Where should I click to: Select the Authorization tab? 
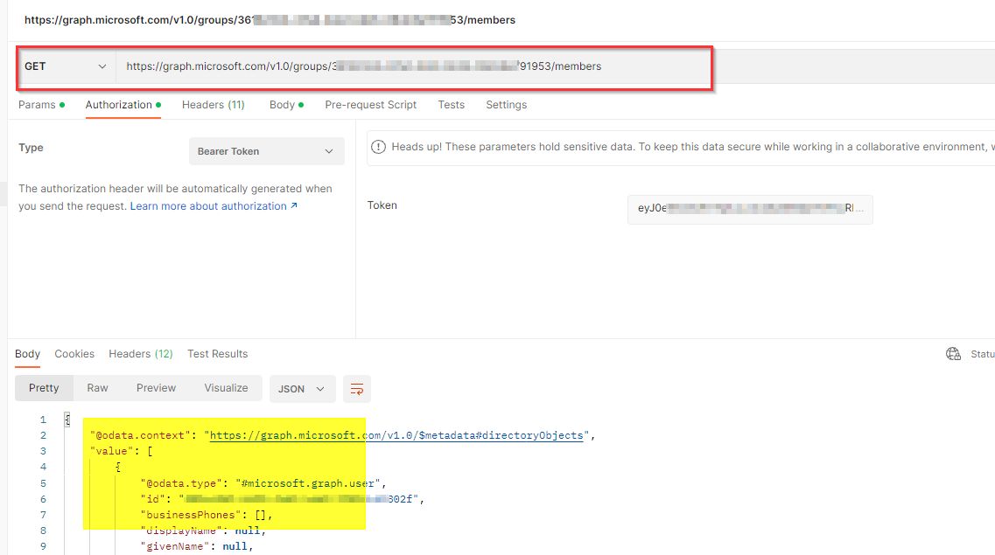pos(123,105)
